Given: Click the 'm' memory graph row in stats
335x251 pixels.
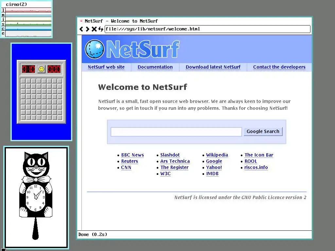Looking at the screenshot, I should click(26, 15).
